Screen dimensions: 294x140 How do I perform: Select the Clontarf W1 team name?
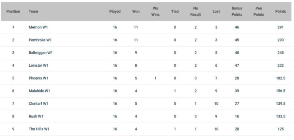tap(38, 104)
